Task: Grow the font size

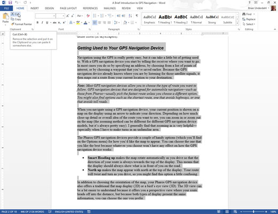Action: click(68, 16)
